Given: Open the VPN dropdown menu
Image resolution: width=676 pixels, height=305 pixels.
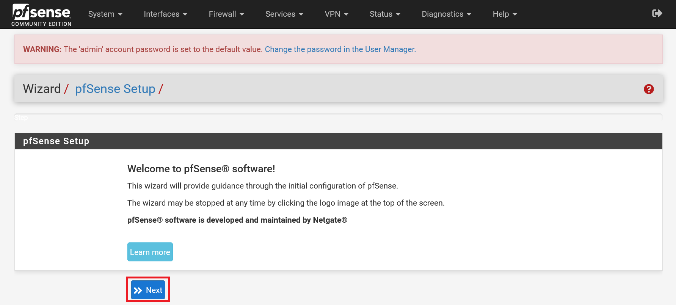Looking at the screenshot, I should [336, 14].
